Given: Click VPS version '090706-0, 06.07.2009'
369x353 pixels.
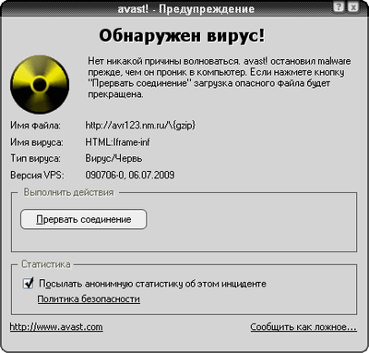Looking at the screenshot, I should coord(130,175).
